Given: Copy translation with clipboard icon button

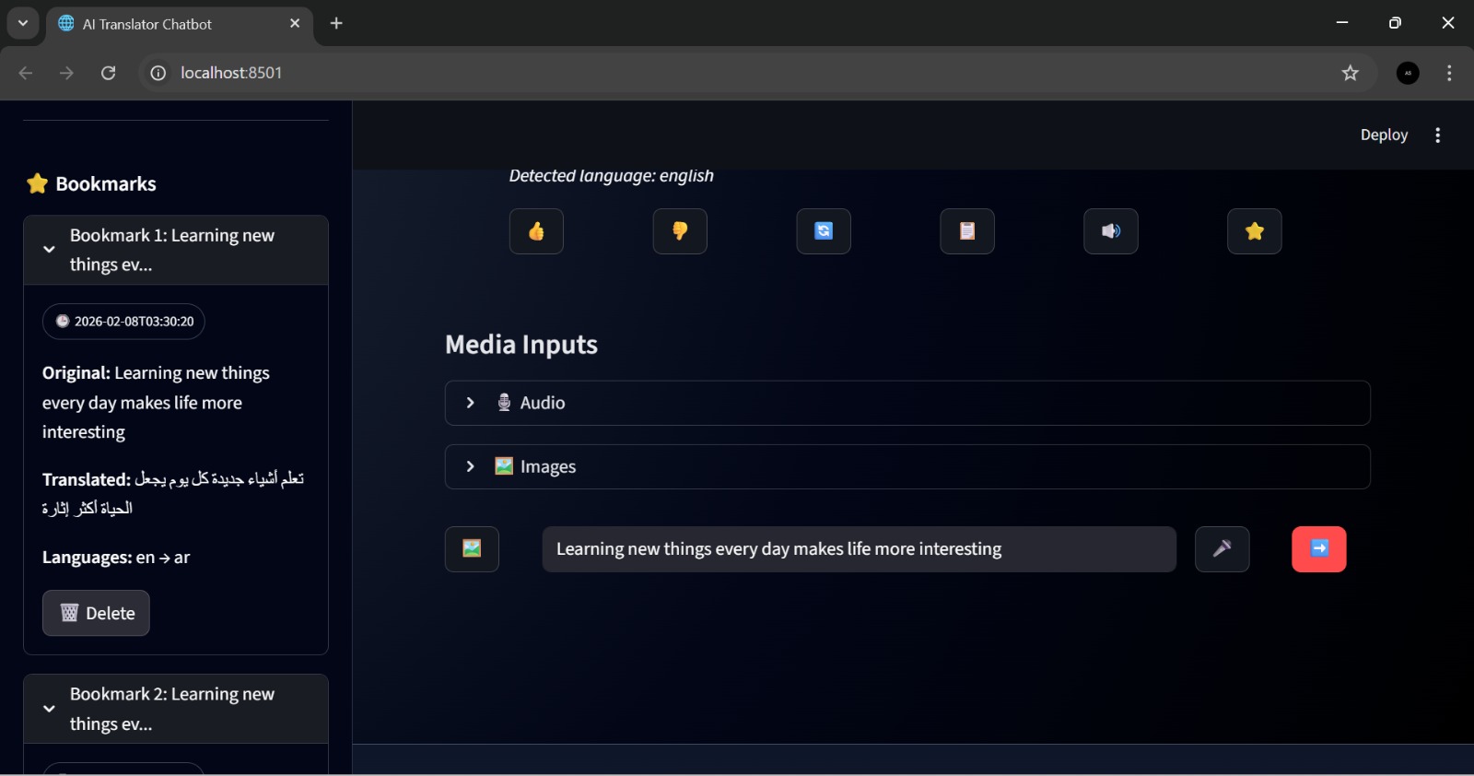Looking at the screenshot, I should [x=967, y=231].
